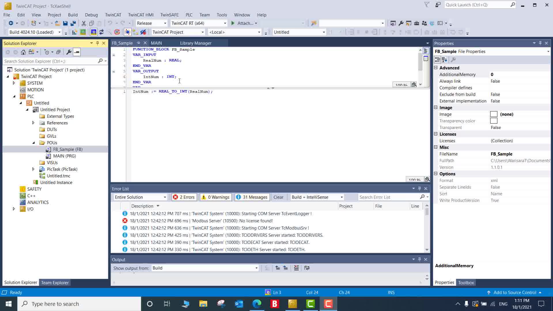Open the Release configuration dropdown
This screenshot has height=311, width=553.
tap(151, 23)
